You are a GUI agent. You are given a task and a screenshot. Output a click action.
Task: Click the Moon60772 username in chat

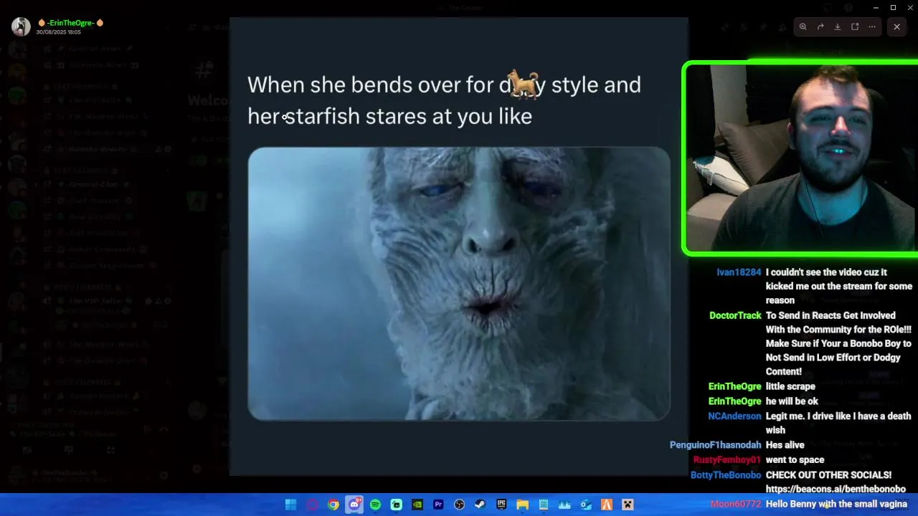tap(736, 504)
